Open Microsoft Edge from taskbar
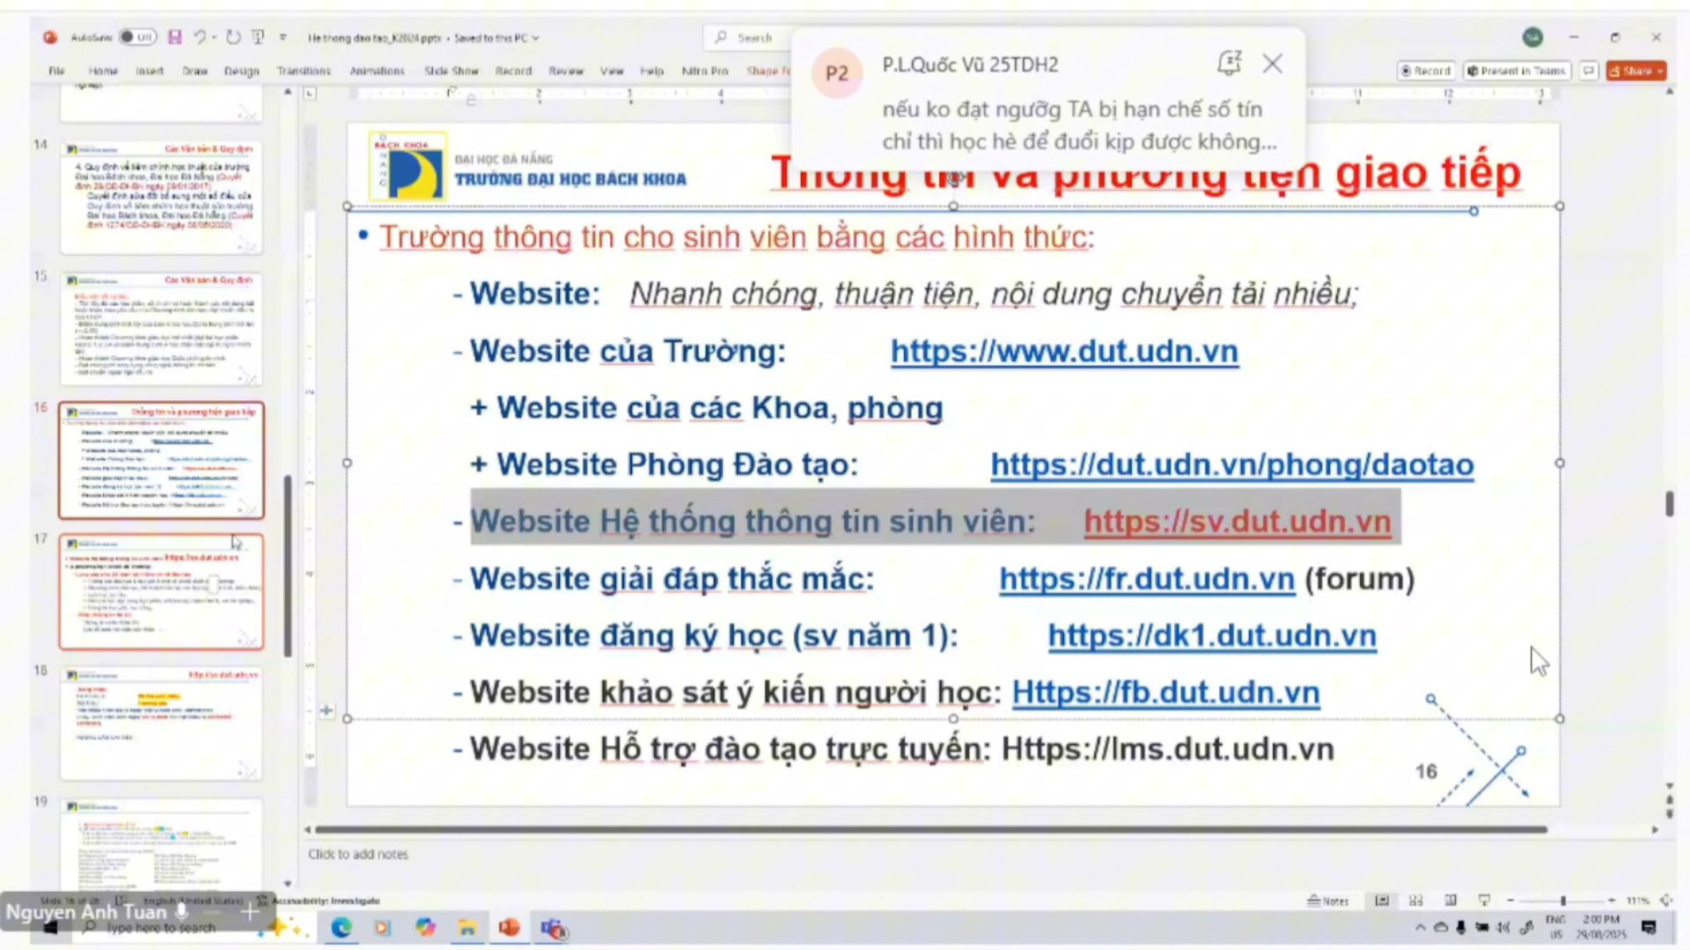The image size is (1690, 950). click(x=342, y=927)
